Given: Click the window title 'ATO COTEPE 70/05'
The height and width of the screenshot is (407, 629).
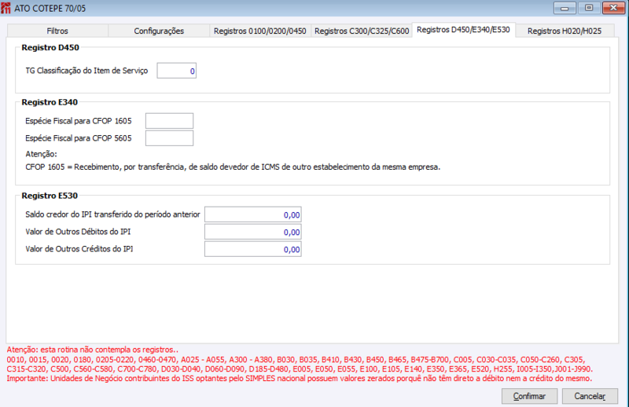Looking at the screenshot, I should coord(50,9).
